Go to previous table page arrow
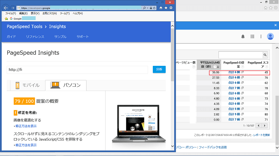This screenshot has height=156, width=279. tap(258, 126)
